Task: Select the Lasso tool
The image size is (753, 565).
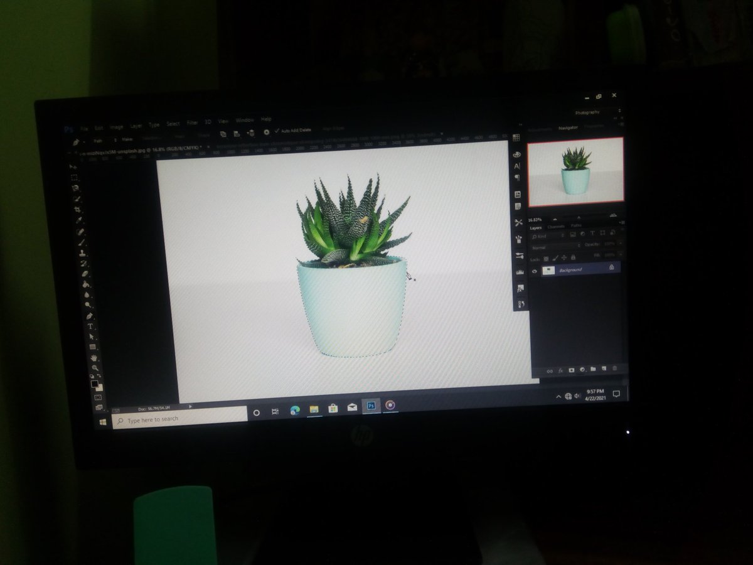Action: pyautogui.click(x=75, y=188)
